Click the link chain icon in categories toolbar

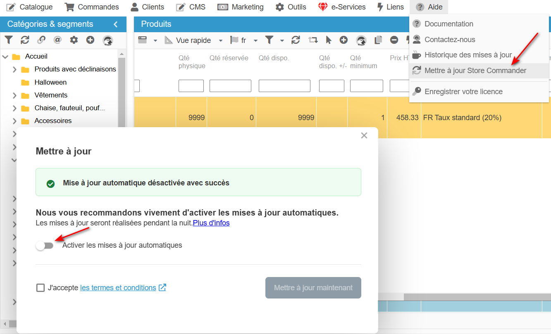41,40
